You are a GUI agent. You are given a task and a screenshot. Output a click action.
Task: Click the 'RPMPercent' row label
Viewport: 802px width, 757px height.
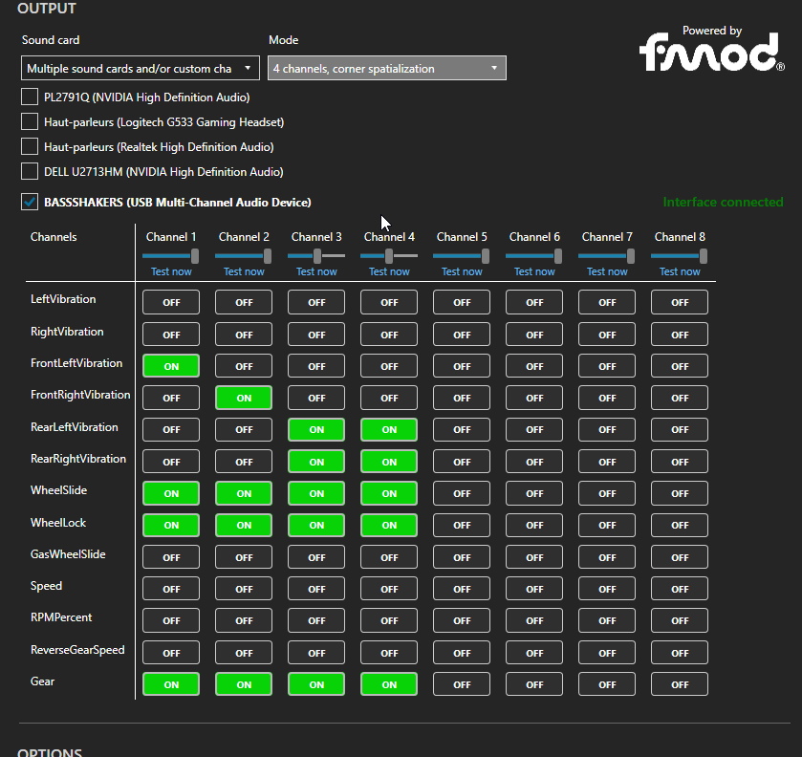point(61,617)
